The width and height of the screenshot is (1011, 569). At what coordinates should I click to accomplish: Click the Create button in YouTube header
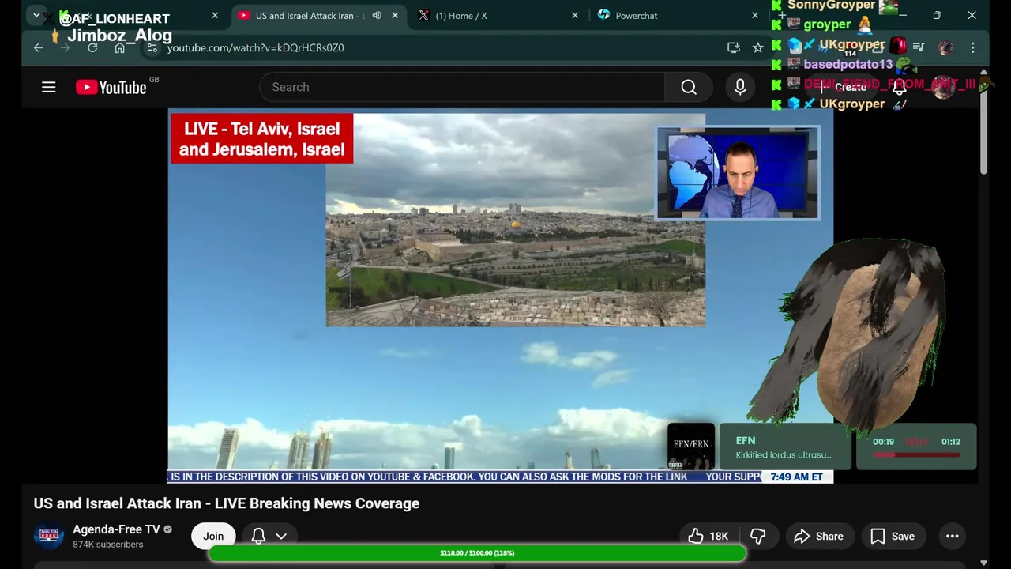click(x=844, y=87)
